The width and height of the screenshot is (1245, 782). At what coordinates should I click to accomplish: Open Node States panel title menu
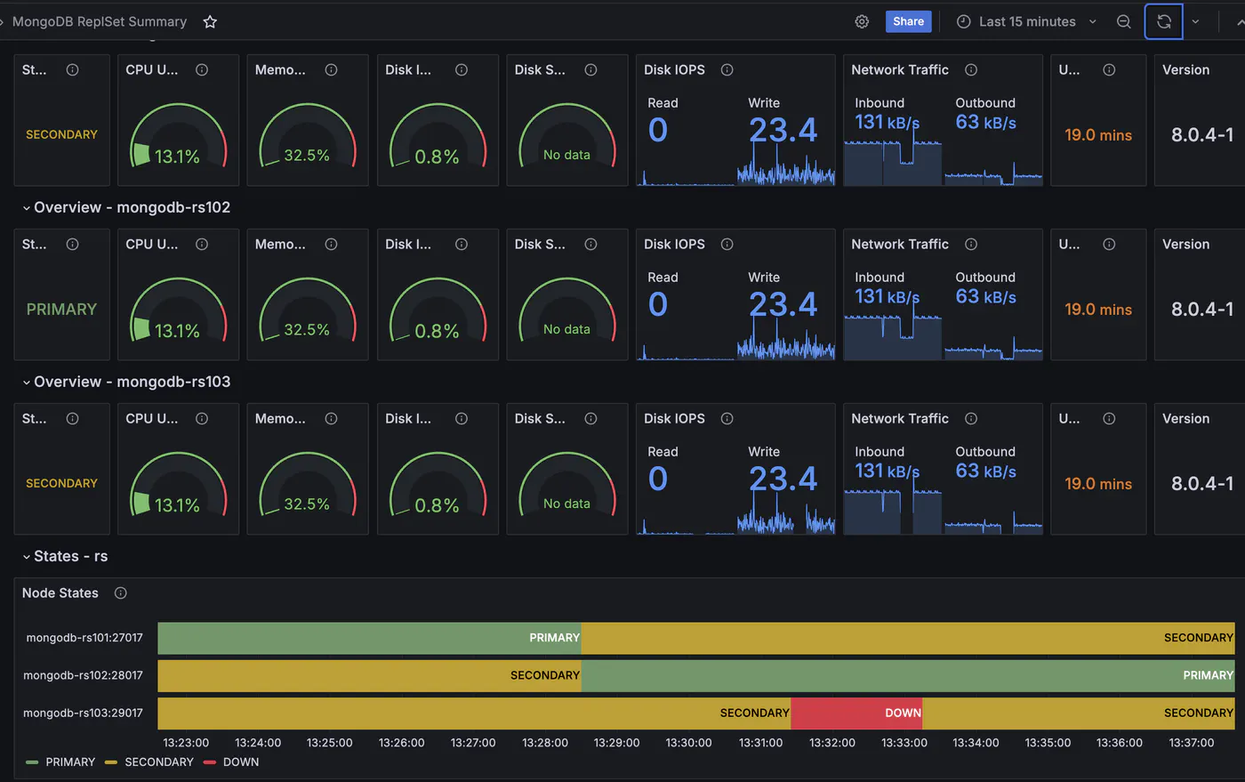(x=60, y=593)
